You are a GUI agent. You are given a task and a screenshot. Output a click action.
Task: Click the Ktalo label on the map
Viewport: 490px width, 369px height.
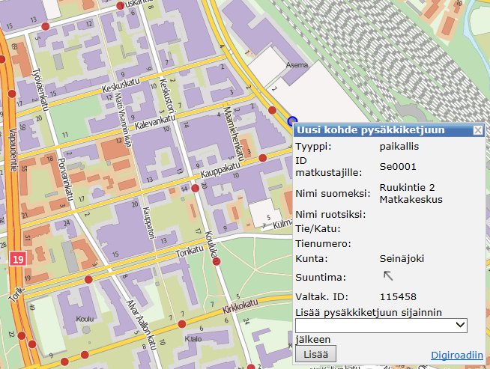(x=193, y=339)
